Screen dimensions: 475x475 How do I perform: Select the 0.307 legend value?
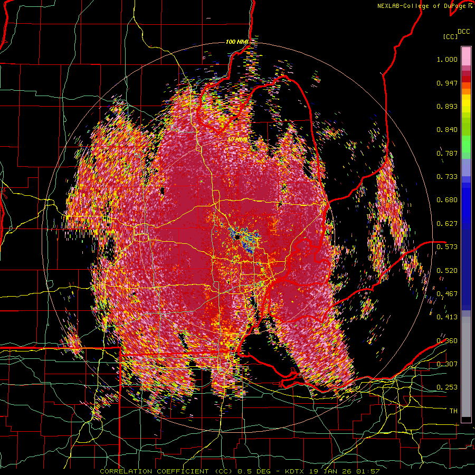(x=447, y=364)
